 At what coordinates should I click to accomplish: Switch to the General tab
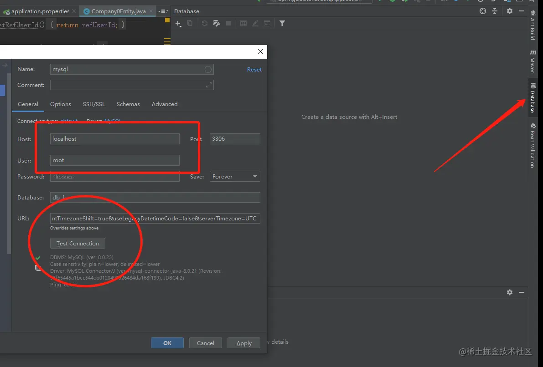pyautogui.click(x=28, y=104)
